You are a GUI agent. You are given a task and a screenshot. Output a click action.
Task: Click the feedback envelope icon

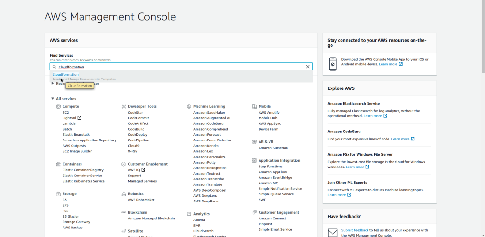point(333,233)
